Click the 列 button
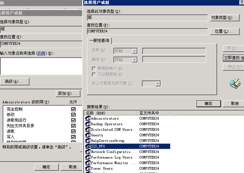The image size is (244, 173). pyautogui.click(x=233, y=49)
